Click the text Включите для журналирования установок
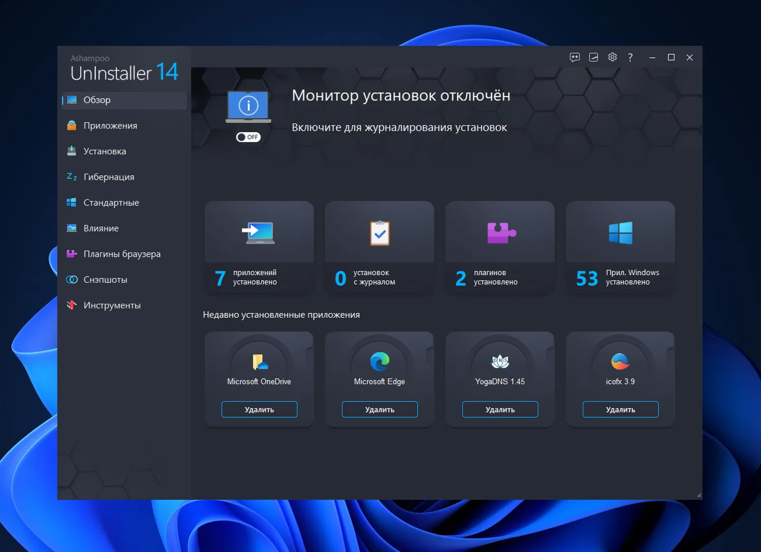761x552 pixels. pos(399,127)
